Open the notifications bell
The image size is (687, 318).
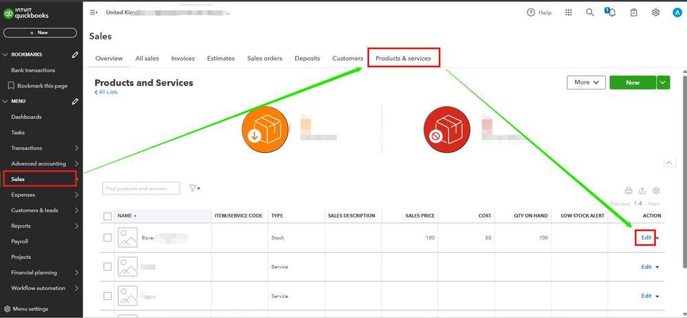(611, 12)
